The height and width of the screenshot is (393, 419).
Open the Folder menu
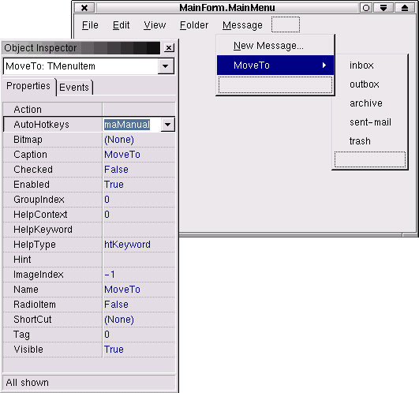(x=194, y=25)
